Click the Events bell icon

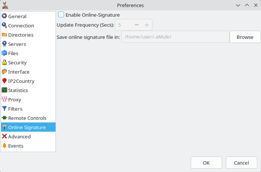pos(4,145)
